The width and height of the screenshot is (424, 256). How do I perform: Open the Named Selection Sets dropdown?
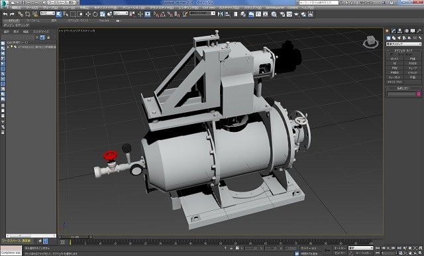(x=202, y=13)
